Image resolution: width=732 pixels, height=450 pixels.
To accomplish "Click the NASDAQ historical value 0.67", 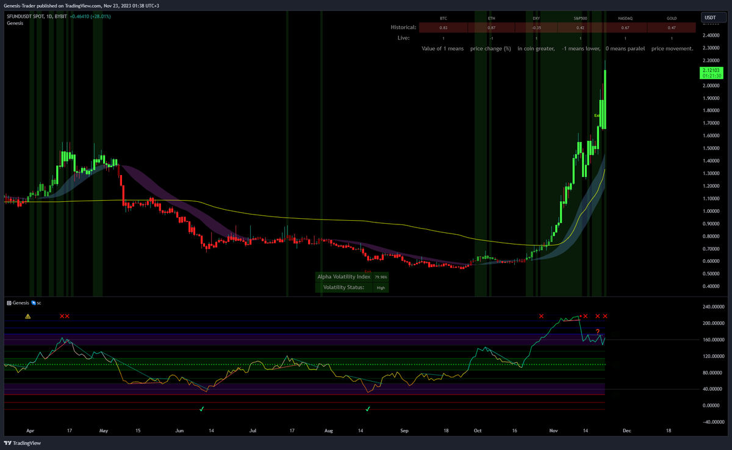I will coord(625,28).
